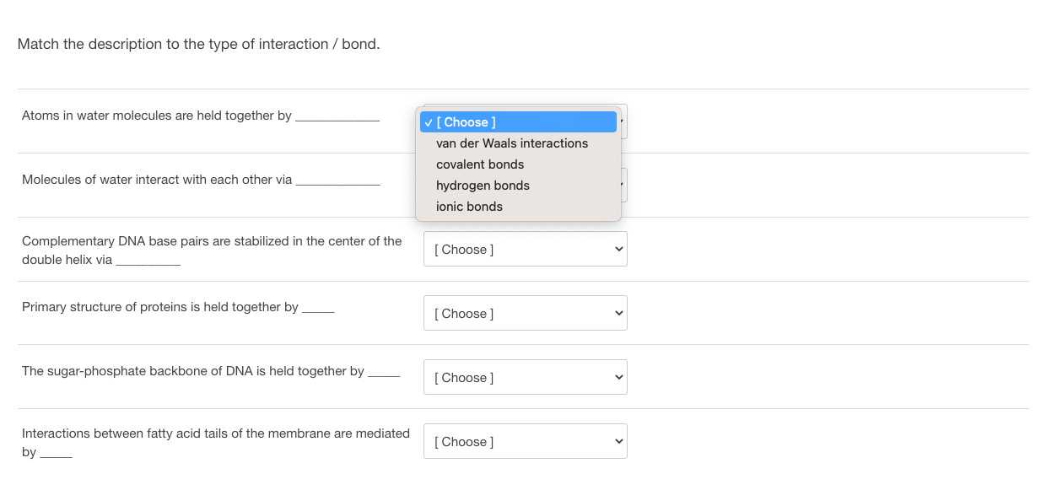Open the dropdown for DNA base pair stabilization
Screen dimensions: 1041x490
click(x=525, y=249)
